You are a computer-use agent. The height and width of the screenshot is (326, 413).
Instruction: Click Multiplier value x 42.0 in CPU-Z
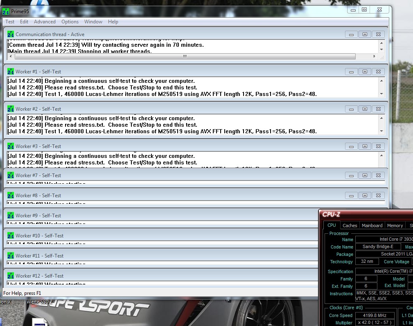point(375,322)
